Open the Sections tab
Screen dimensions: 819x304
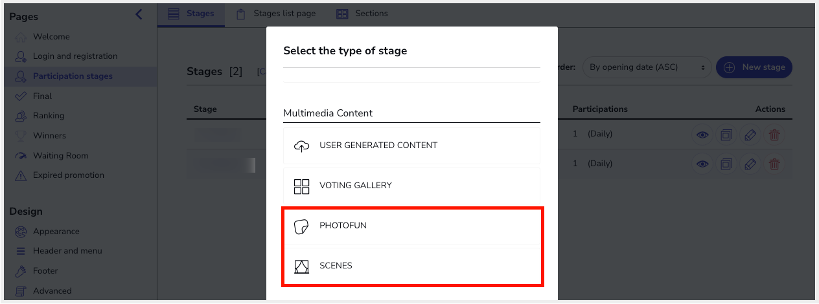pyautogui.click(x=362, y=14)
